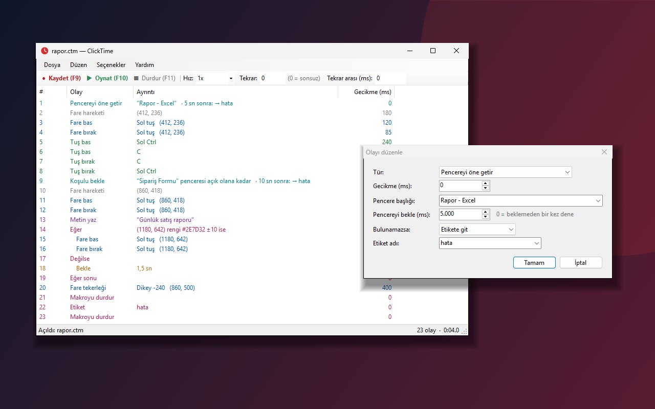Image resolution: width=655 pixels, height=409 pixels.
Task: Click the '23 olay · 0:04.0' status text
Action: pyautogui.click(x=438, y=330)
